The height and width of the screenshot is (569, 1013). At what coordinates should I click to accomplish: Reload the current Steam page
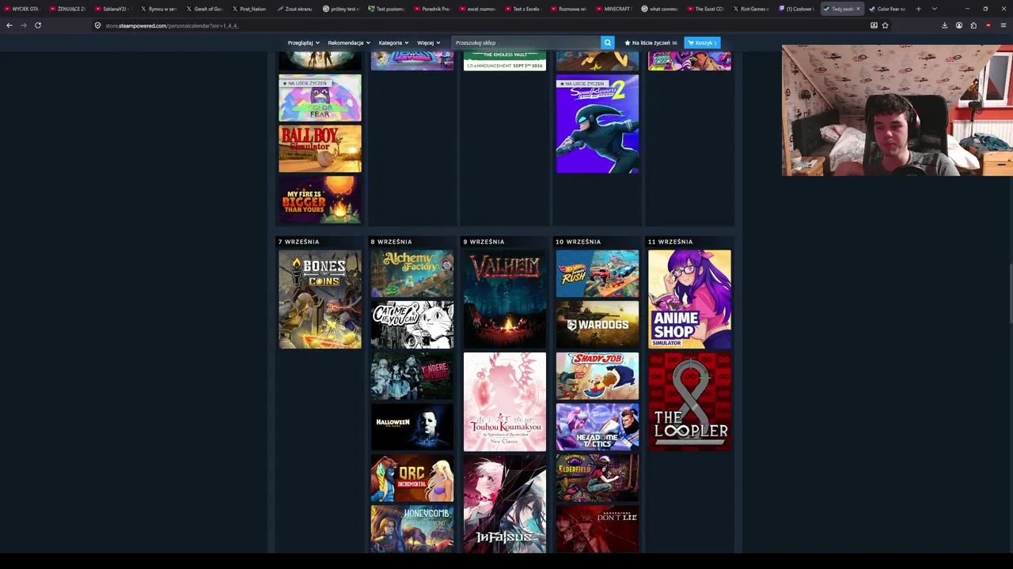click(37, 25)
